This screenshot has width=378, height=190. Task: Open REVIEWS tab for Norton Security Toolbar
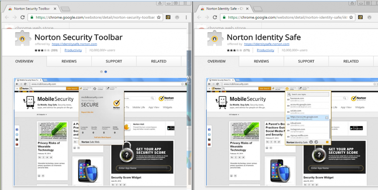point(69,62)
